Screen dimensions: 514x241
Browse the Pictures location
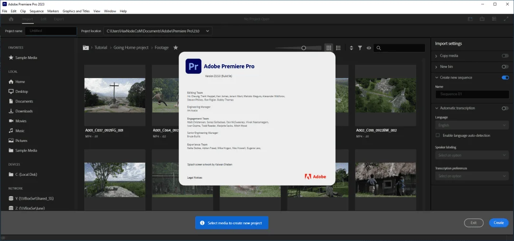click(18, 141)
